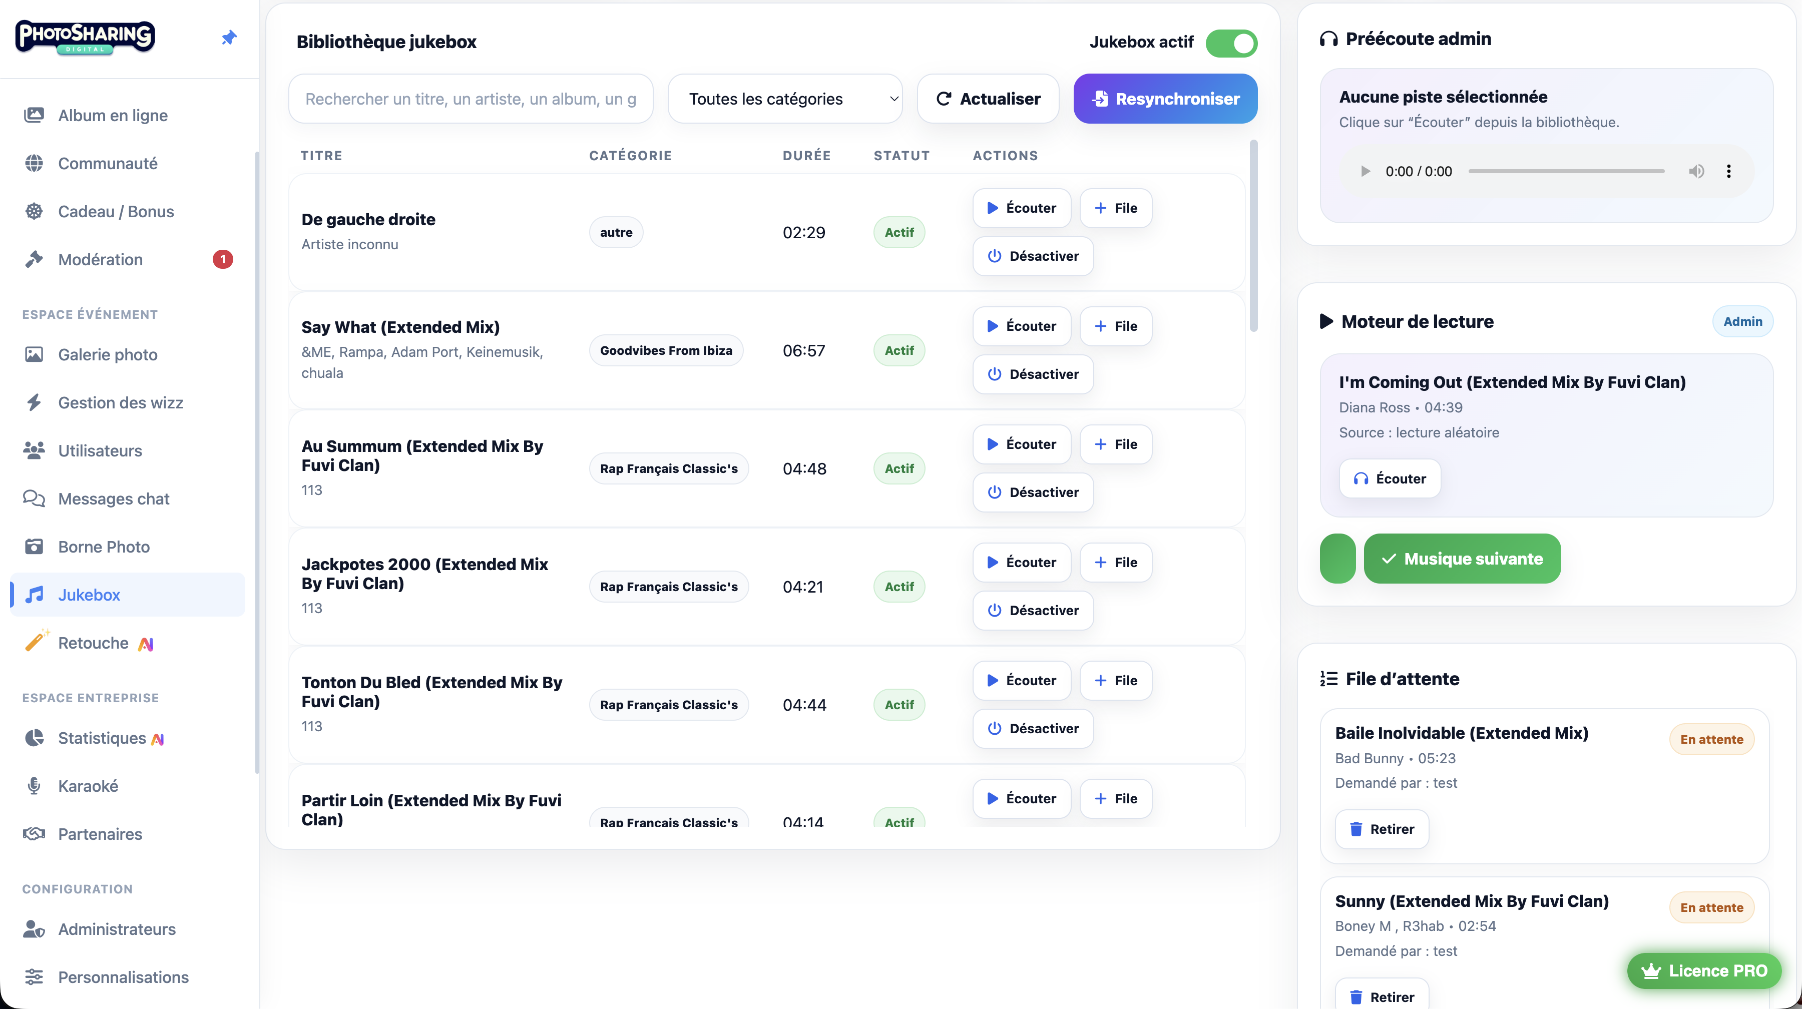The height and width of the screenshot is (1009, 1802).
Task: Open the audio player three-dot menu
Action: coord(1728,171)
